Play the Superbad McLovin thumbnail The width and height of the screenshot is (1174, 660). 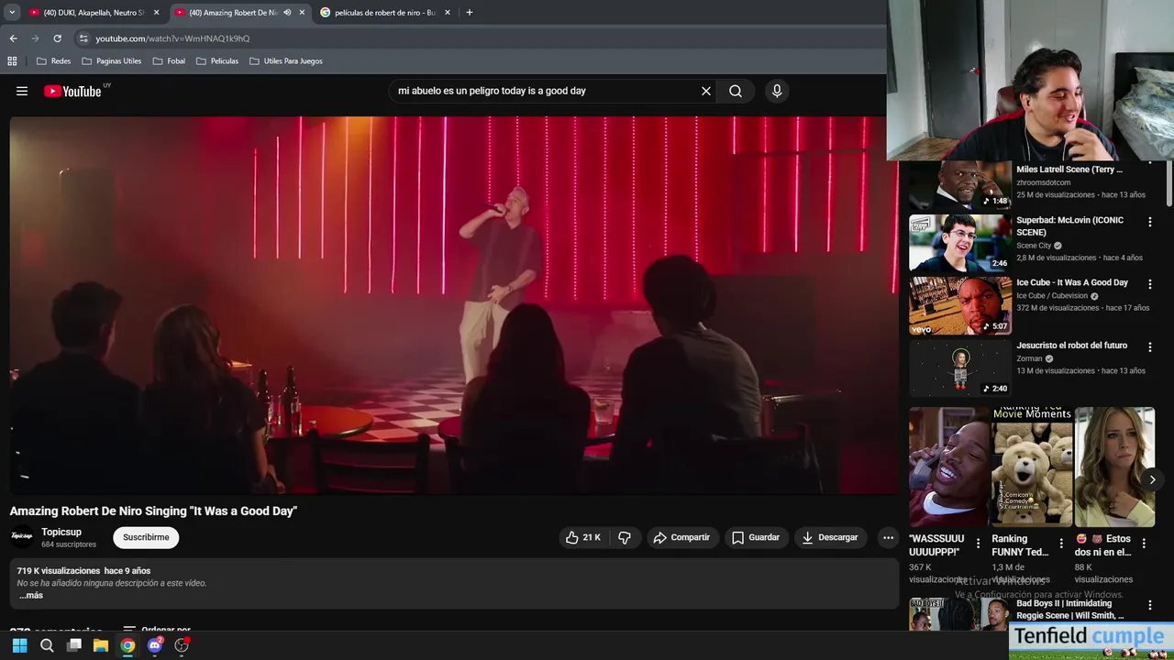pyautogui.click(x=960, y=243)
